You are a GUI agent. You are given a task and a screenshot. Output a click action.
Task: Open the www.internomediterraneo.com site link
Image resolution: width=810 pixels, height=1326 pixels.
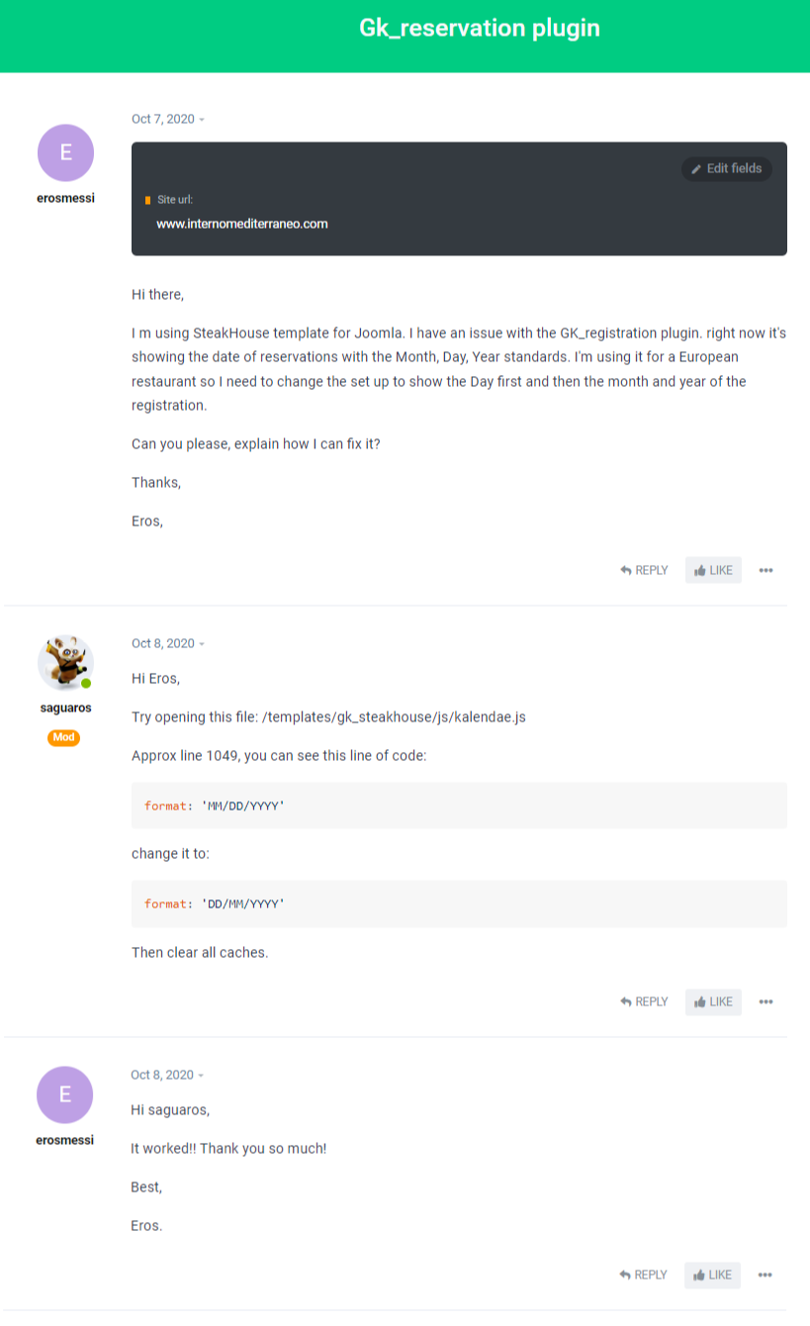point(241,224)
